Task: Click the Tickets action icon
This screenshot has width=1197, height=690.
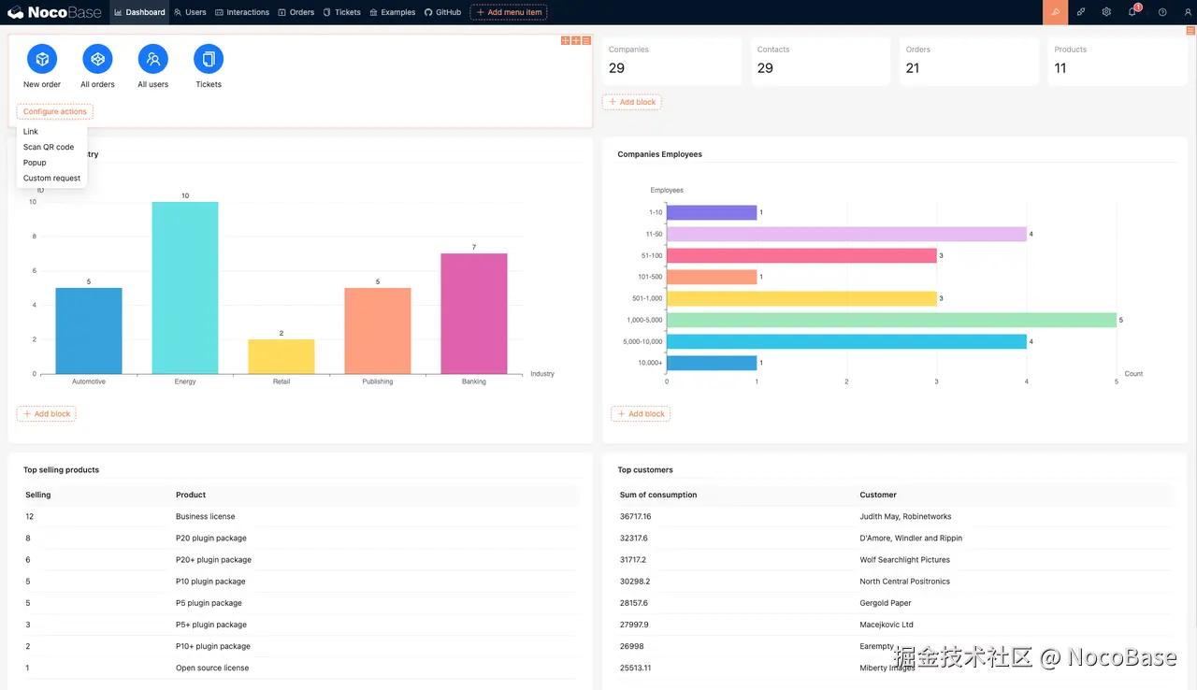Action: (x=209, y=59)
